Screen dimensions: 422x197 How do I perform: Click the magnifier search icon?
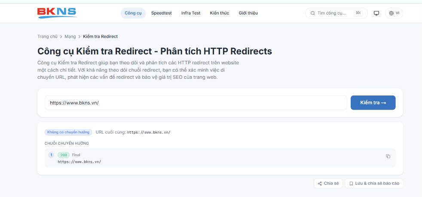[x=313, y=13]
